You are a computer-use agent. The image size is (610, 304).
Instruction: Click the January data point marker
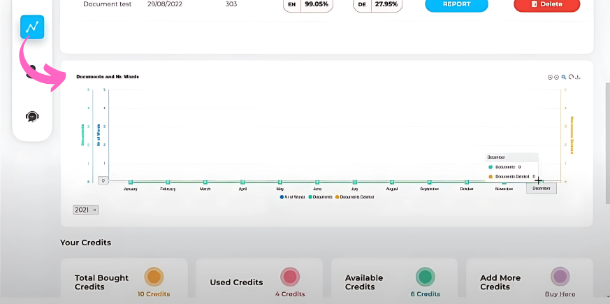[x=131, y=182]
